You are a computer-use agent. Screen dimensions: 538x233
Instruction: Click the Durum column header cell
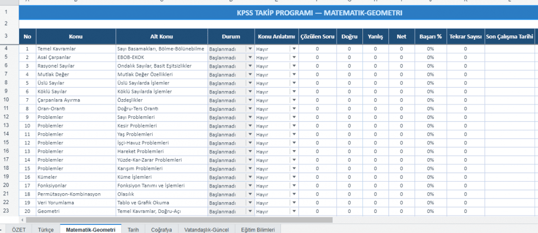tap(231, 37)
